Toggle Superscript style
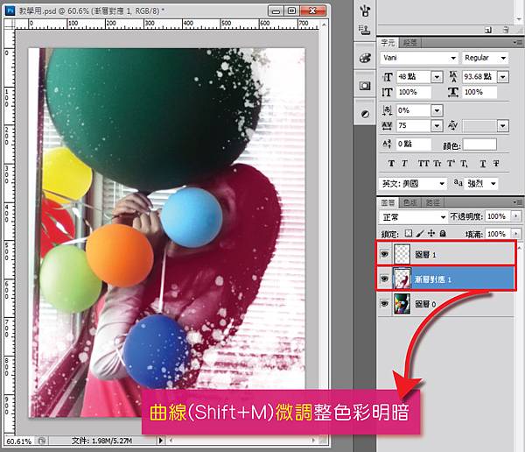This screenshot has height=452, width=525. click(x=451, y=163)
